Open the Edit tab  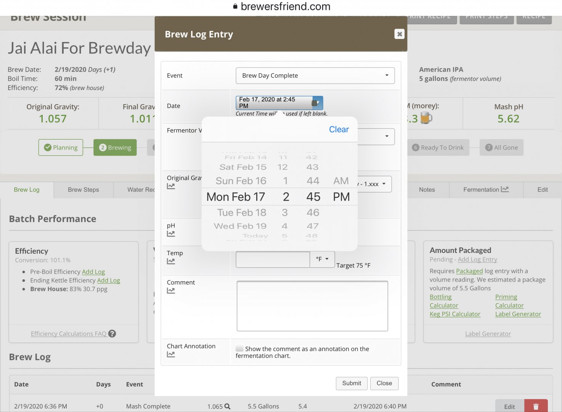click(543, 190)
